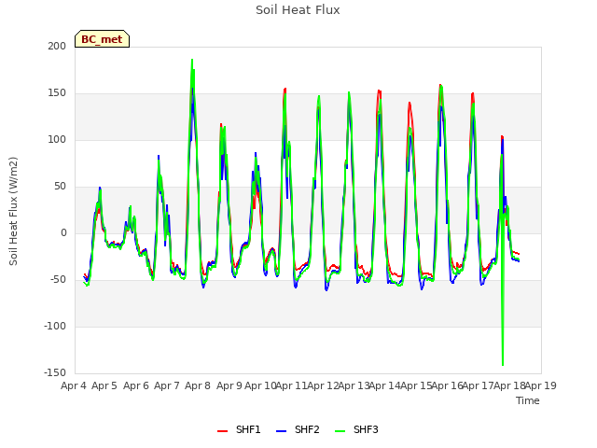The image size is (597, 448).
Task: Click the BC_met annotation label
Action: click(102, 39)
